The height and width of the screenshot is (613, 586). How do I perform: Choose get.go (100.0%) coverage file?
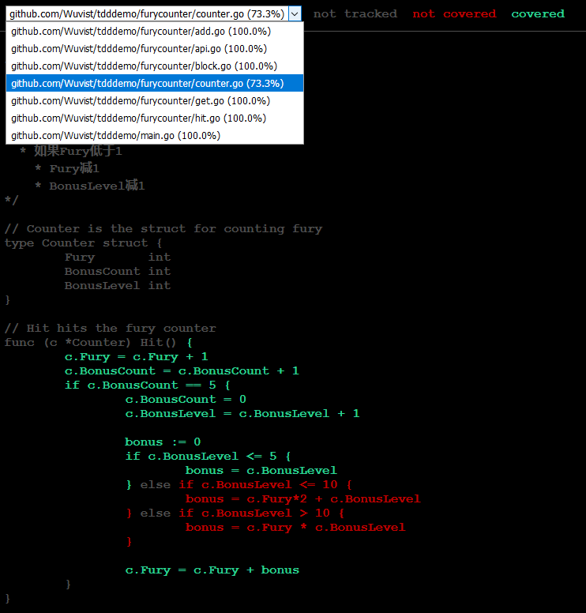(x=155, y=101)
